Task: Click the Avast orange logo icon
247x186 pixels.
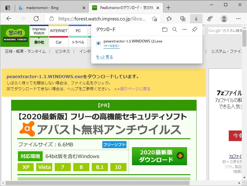Action: click(x=27, y=129)
